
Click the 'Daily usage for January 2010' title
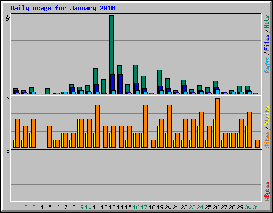62,8
